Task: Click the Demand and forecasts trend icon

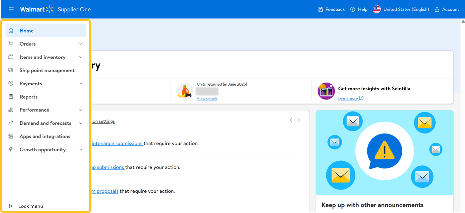Action: point(11,123)
